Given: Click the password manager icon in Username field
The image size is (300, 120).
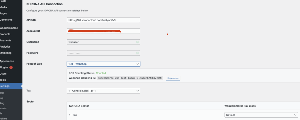Looking at the screenshot, I should point(137,42).
